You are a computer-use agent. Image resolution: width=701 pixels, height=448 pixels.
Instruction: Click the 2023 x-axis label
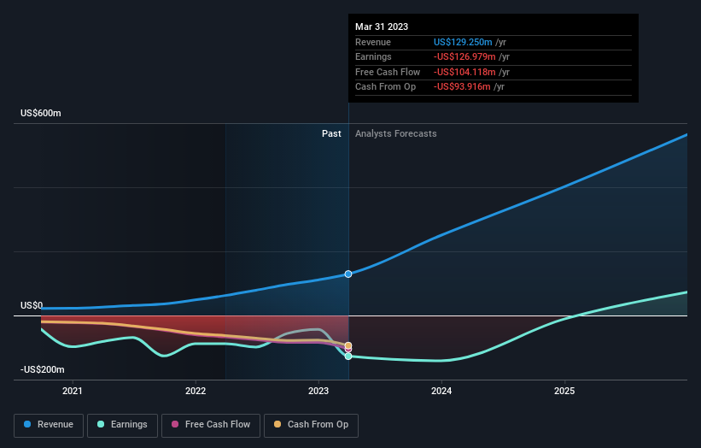pyautogui.click(x=318, y=392)
